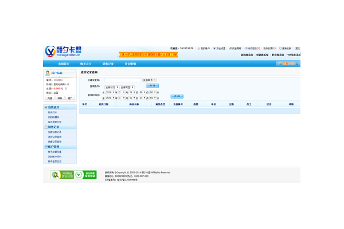Click the orange scrolling announcement banner
The image size is (344, 229).
(x=148, y=54)
